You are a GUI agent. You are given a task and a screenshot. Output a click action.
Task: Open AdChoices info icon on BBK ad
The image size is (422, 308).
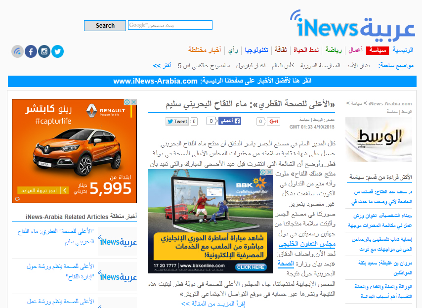[263, 172]
